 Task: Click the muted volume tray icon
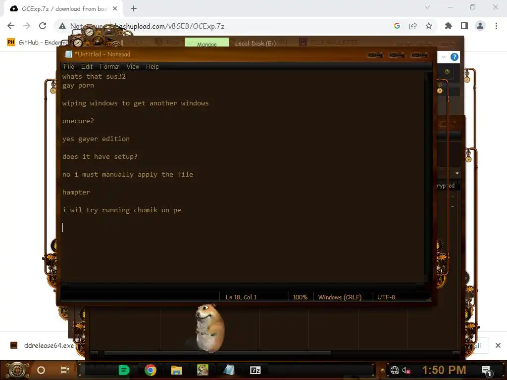pyautogui.click(x=406, y=370)
